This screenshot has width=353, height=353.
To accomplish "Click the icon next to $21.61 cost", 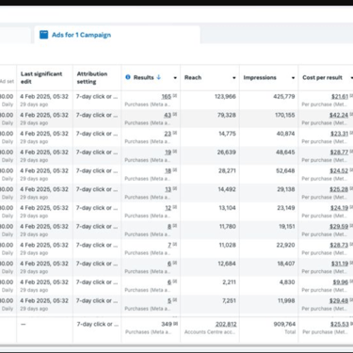I will coord(351,96).
